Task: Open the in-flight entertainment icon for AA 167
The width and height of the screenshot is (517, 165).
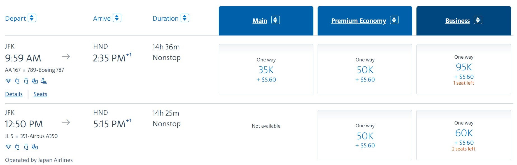Action: point(35,81)
